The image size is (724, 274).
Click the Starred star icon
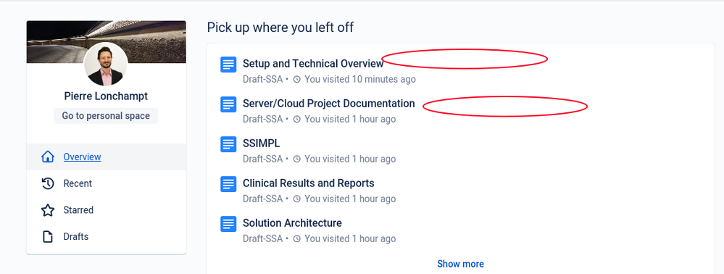point(48,210)
